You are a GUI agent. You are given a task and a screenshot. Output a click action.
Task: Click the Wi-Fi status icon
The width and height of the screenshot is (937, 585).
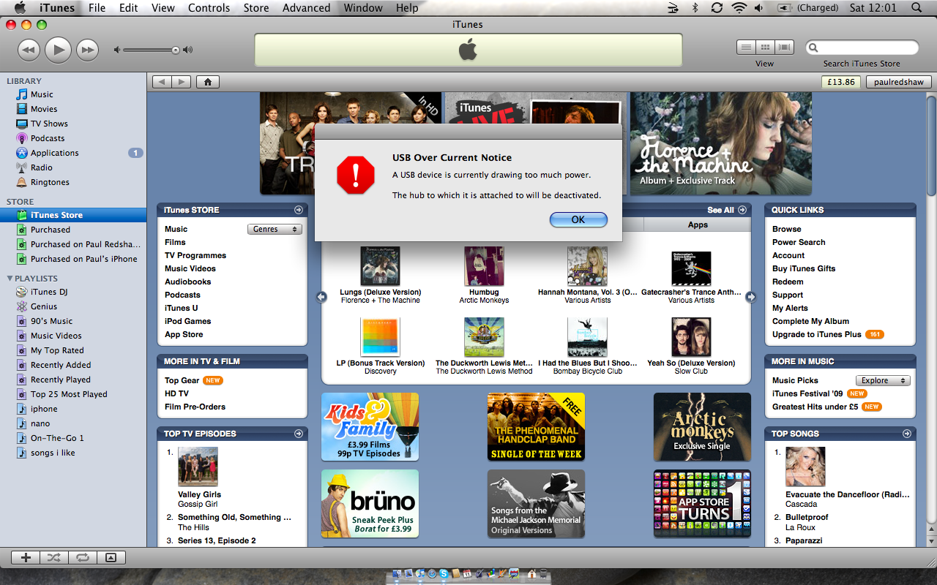(739, 8)
